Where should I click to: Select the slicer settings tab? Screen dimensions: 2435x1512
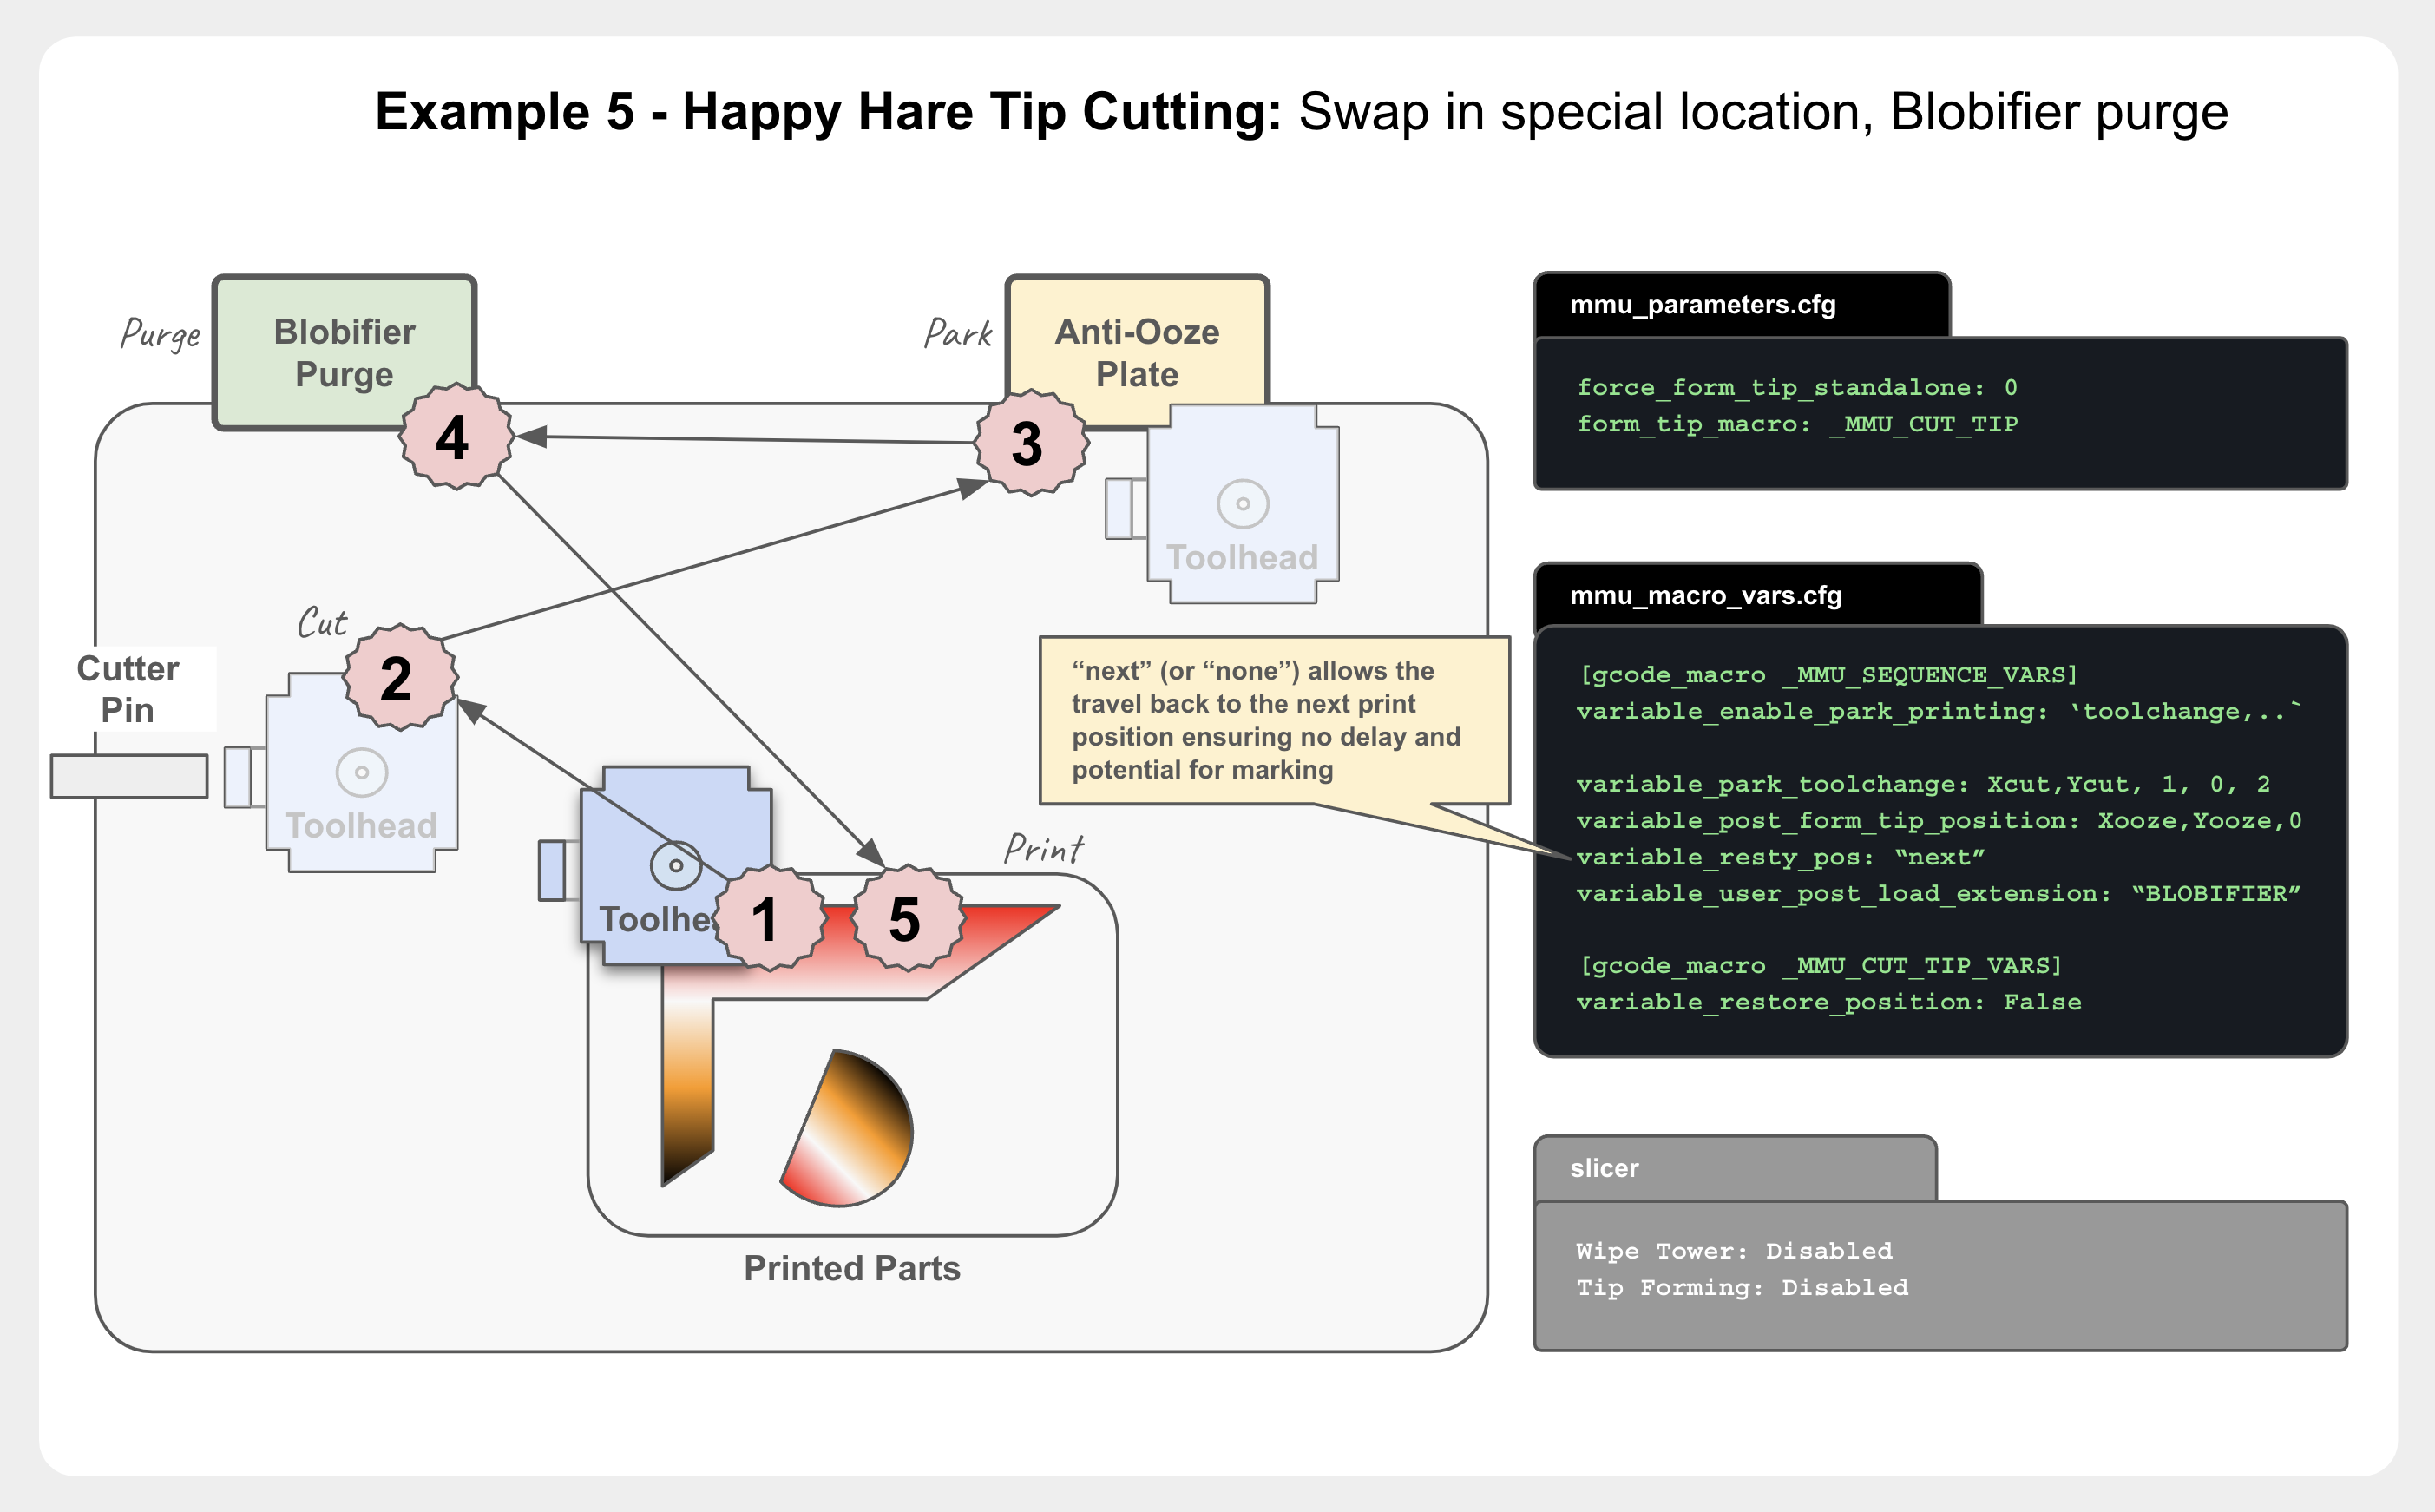point(1736,1168)
